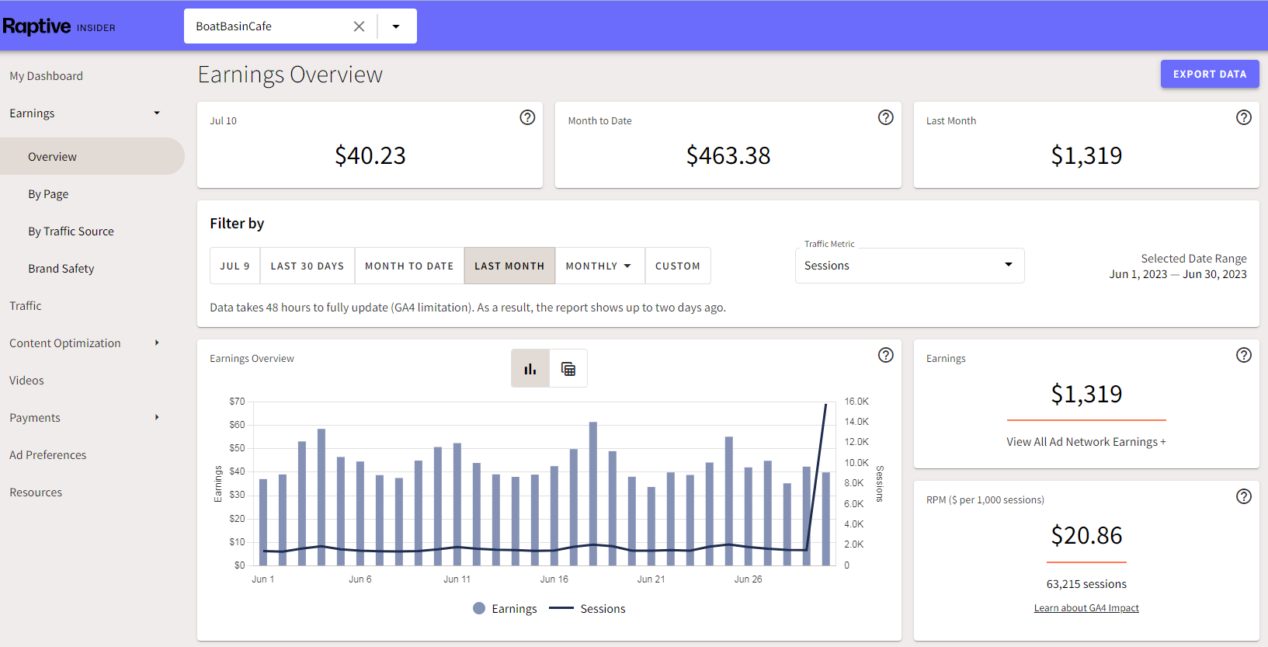Open By Traffic Source report
This screenshot has height=647, width=1268.
pos(71,231)
